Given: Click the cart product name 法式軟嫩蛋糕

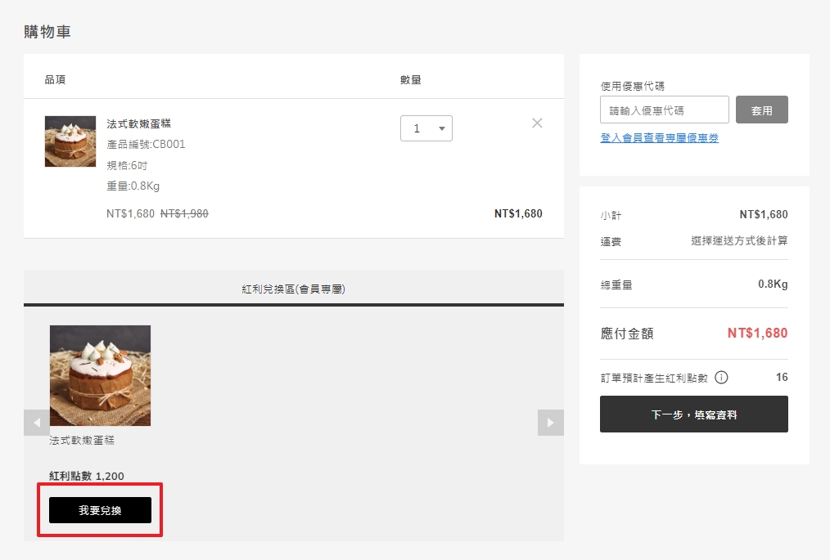Looking at the screenshot, I should pos(138,123).
